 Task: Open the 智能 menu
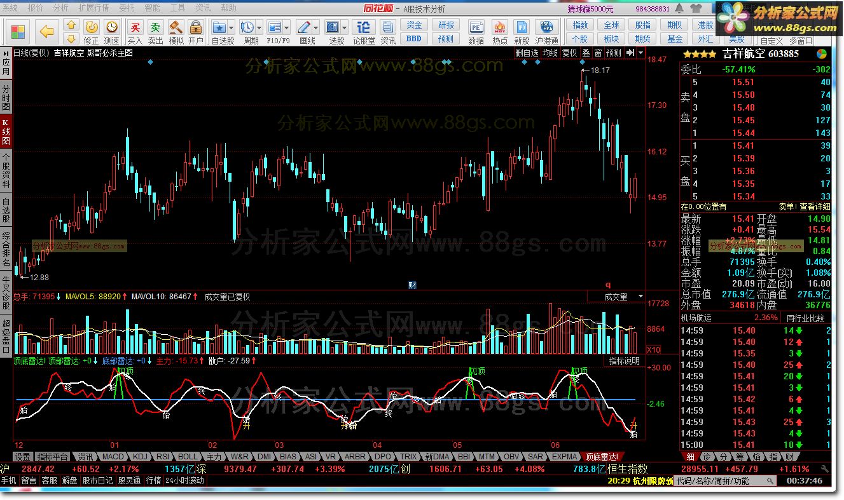pyautogui.click(x=152, y=8)
